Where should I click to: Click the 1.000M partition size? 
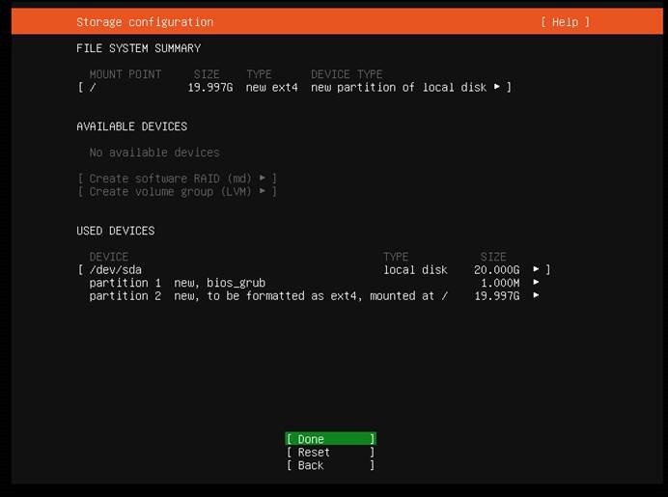point(500,283)
